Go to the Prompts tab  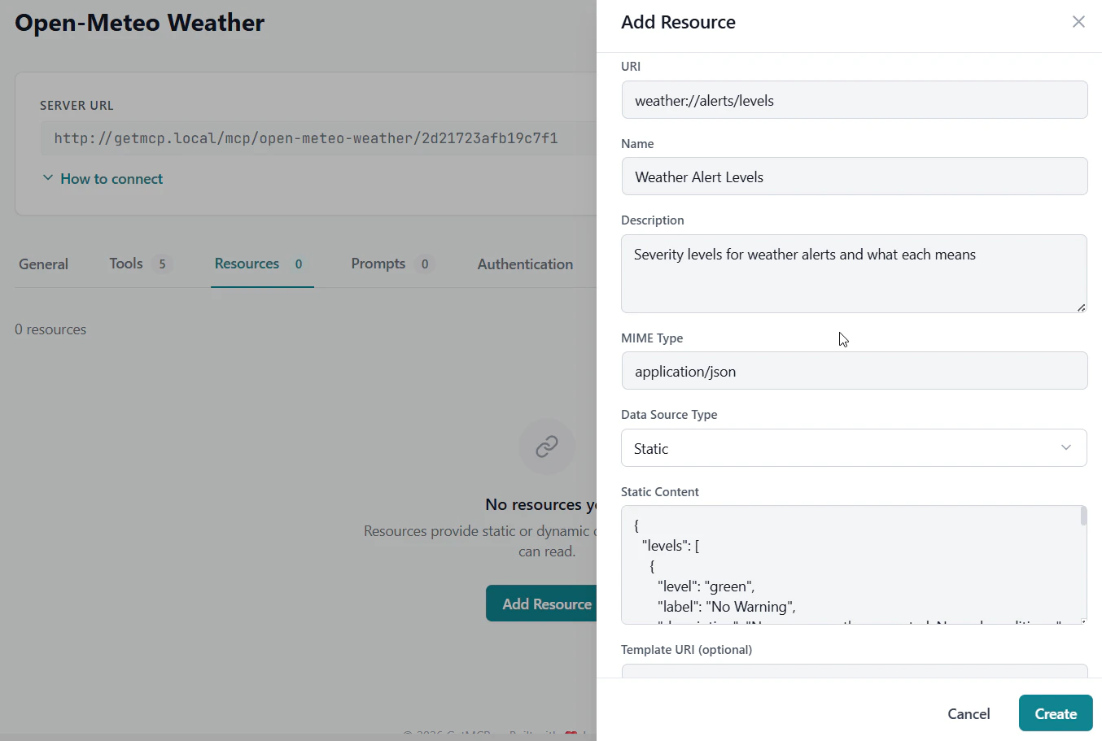pos(392,264)
